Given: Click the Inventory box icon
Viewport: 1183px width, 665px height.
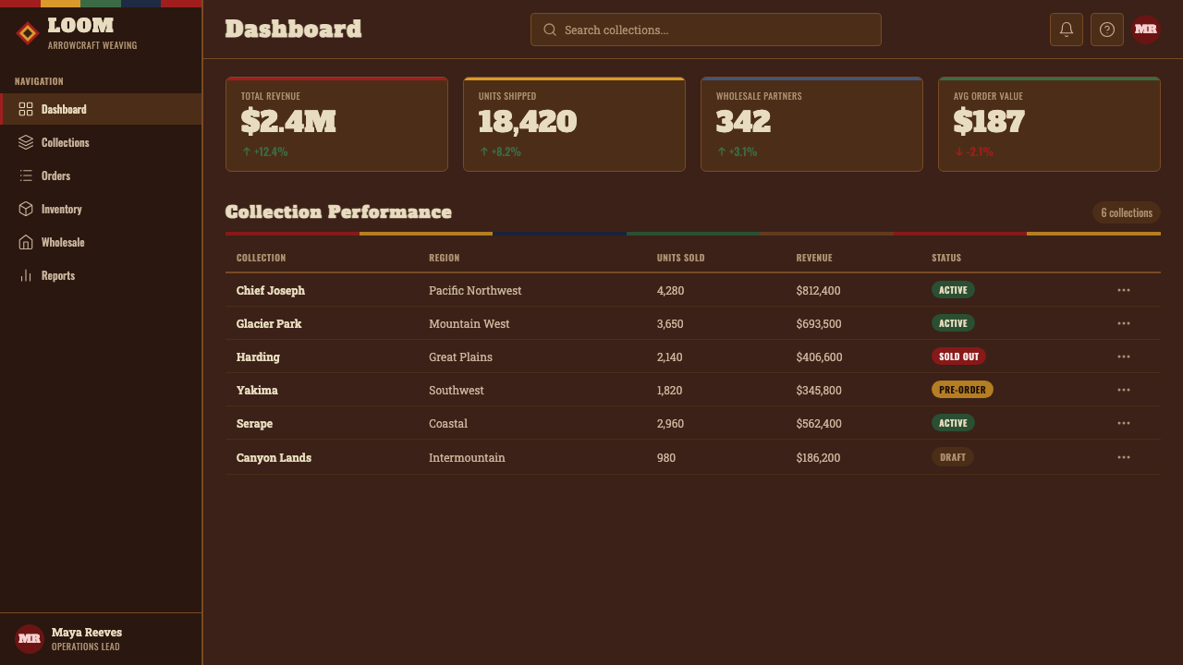Looking at the screenshot, I should [x=26, y=209].
